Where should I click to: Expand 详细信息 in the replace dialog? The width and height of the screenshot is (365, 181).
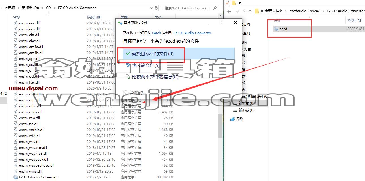coord(133,93)
